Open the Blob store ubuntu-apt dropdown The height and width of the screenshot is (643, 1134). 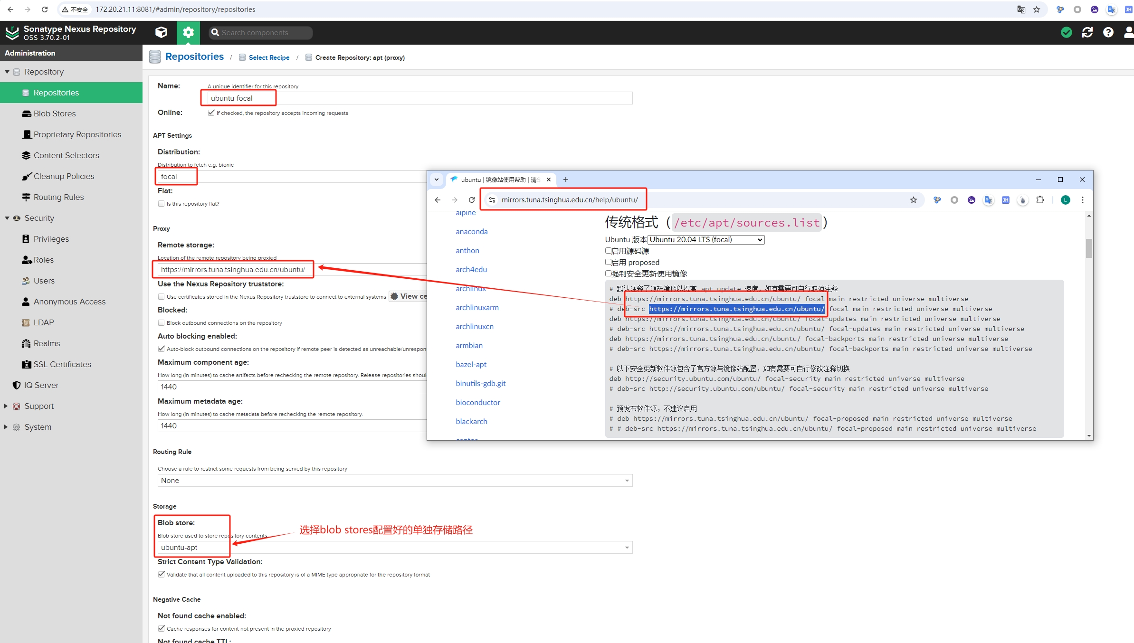(395, 548)
